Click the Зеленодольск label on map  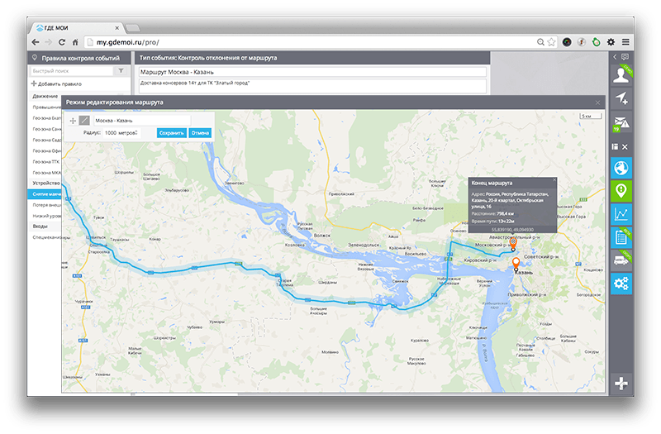[364, 245]
